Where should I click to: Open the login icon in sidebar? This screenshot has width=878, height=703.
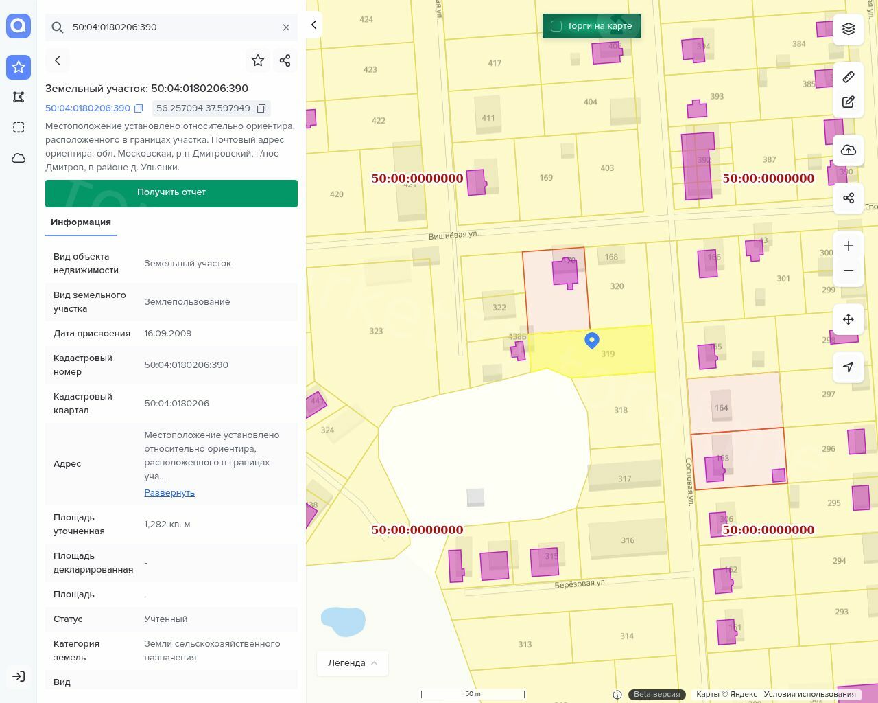(19, 676)
